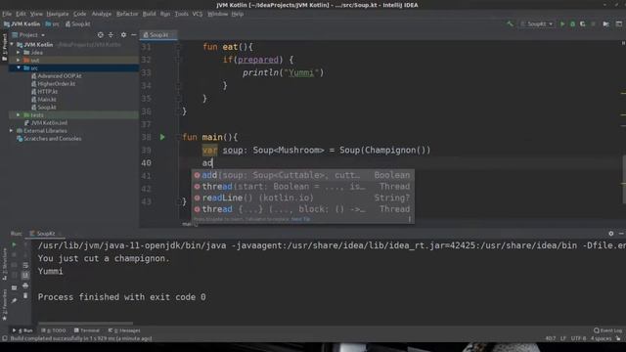The image size is (626, 352).
Task: Open the Navigate menu
Action: click(x=58, y=14)
